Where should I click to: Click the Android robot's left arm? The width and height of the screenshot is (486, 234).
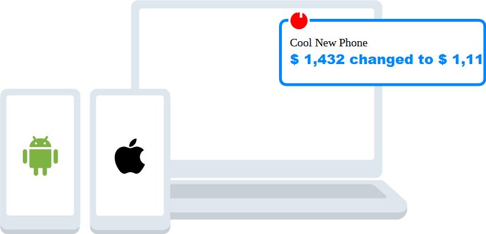coord(25,156)
